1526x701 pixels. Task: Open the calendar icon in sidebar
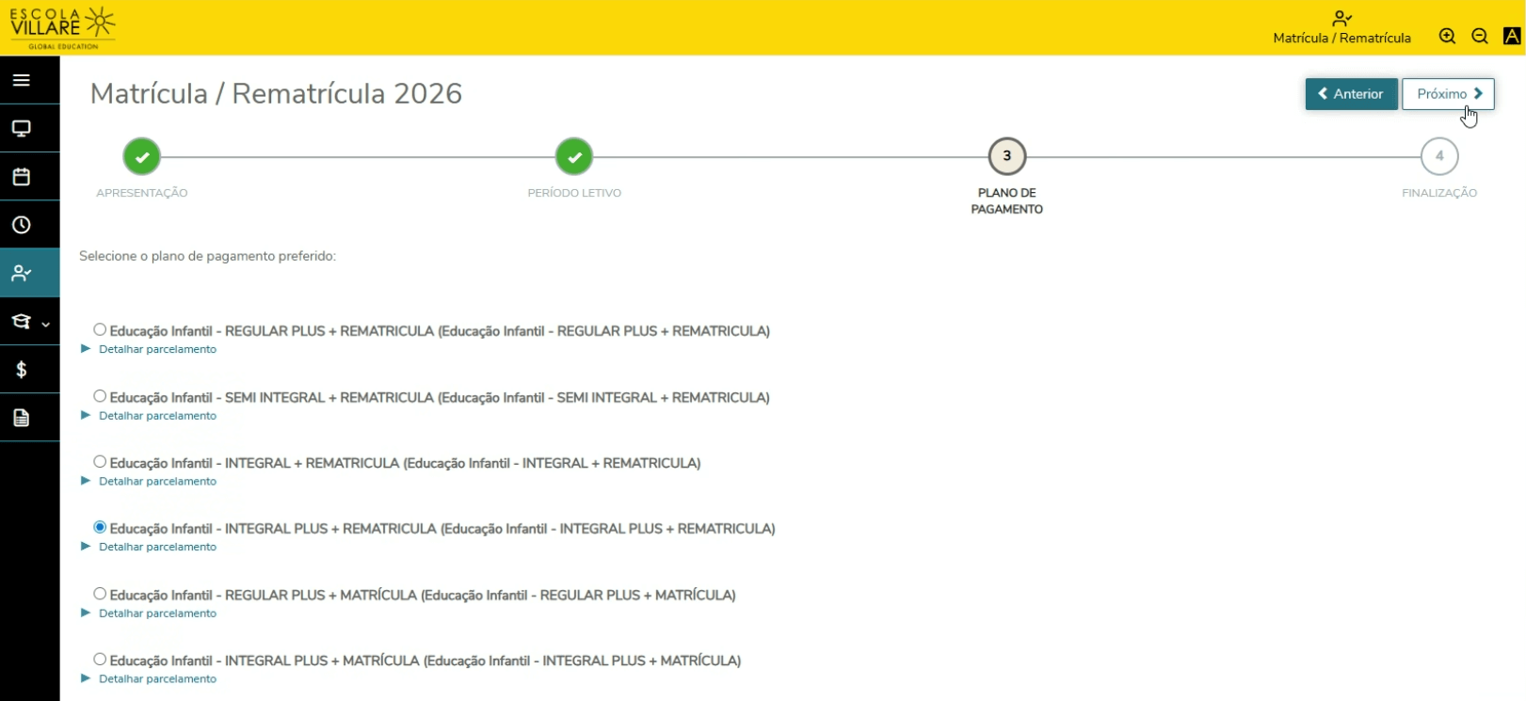click(22, 177)
